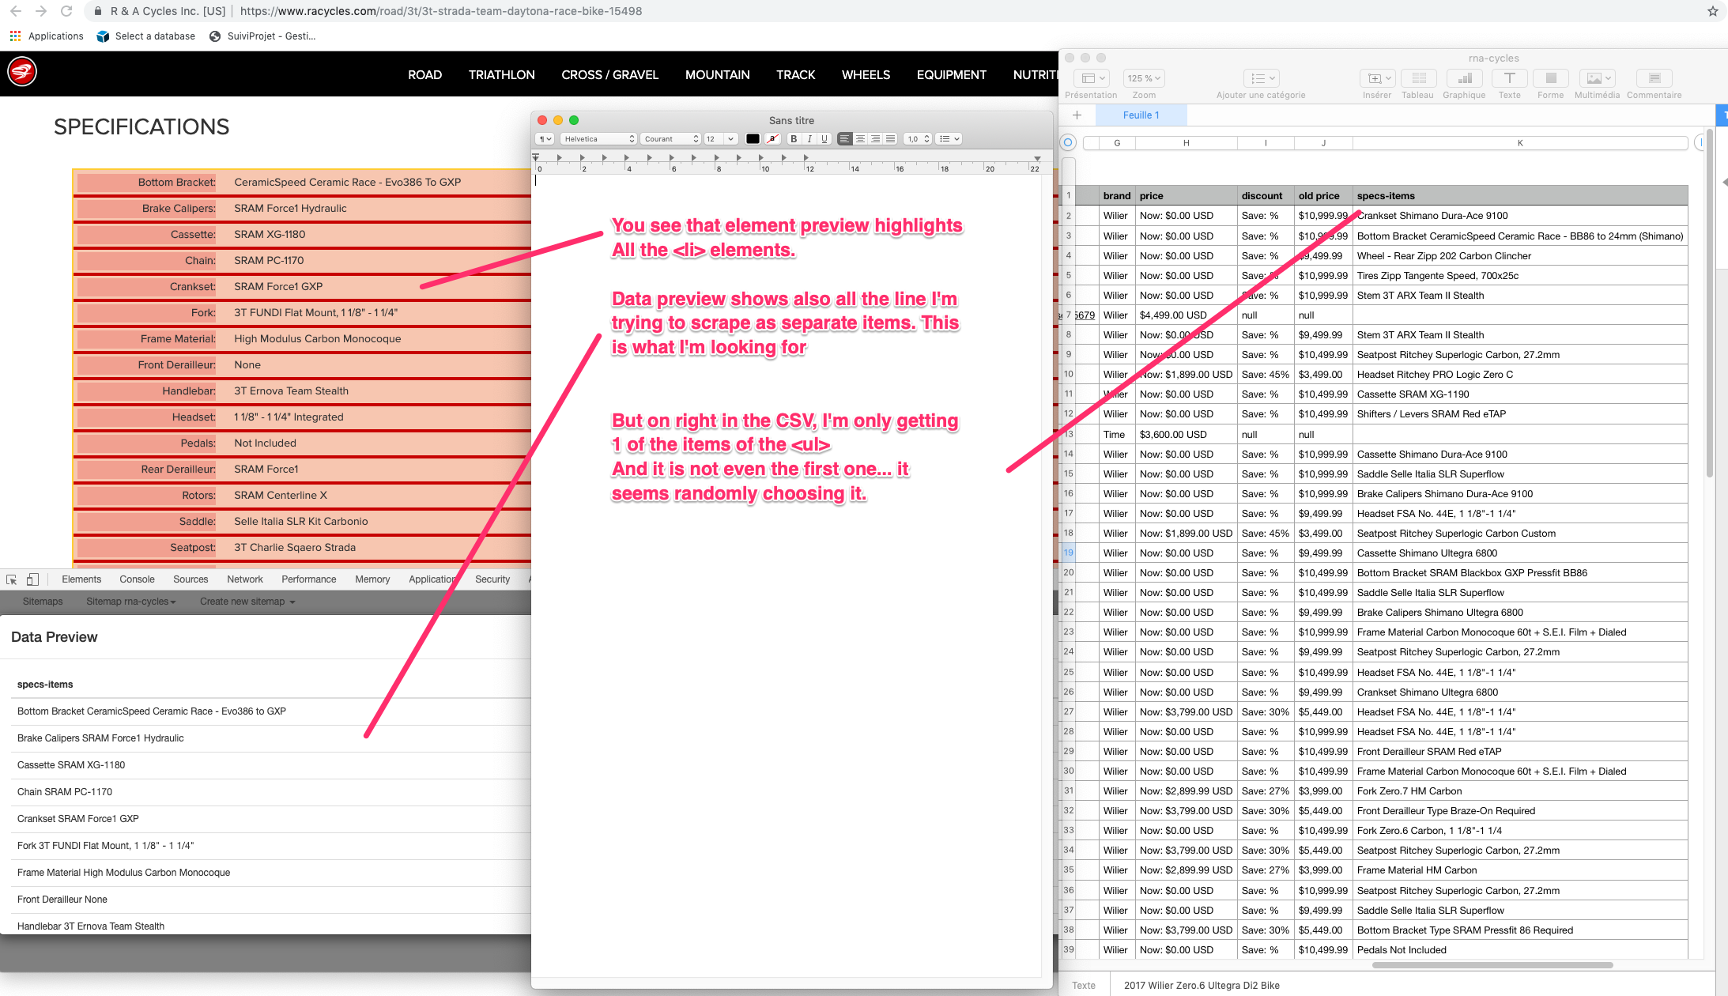Expand the Sitemap rna-cycles dropdown
1728x996 pixels.
[x=130, y=602]
